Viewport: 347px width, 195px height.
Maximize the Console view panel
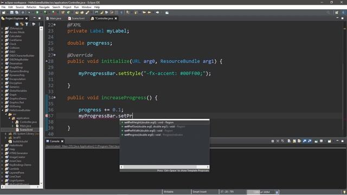342,141
